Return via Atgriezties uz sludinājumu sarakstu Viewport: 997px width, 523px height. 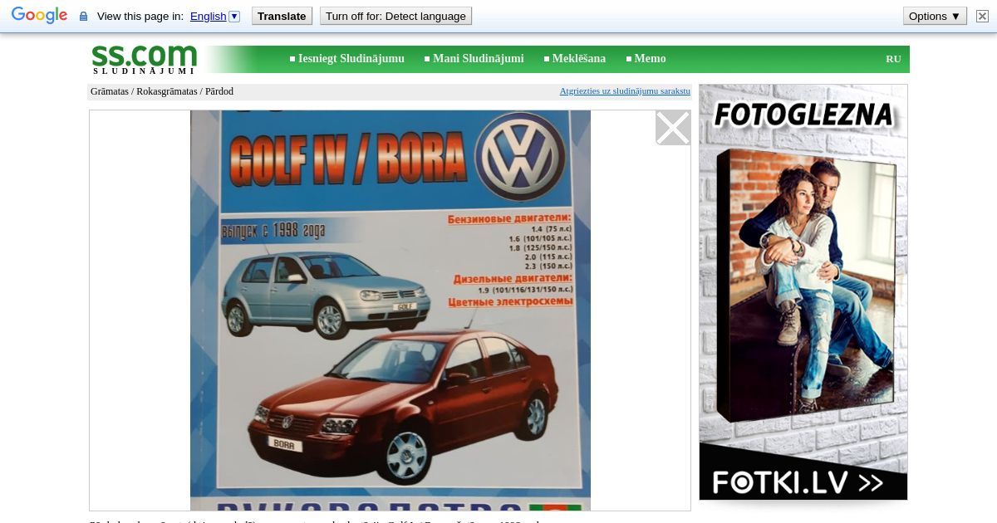(625, 91)
